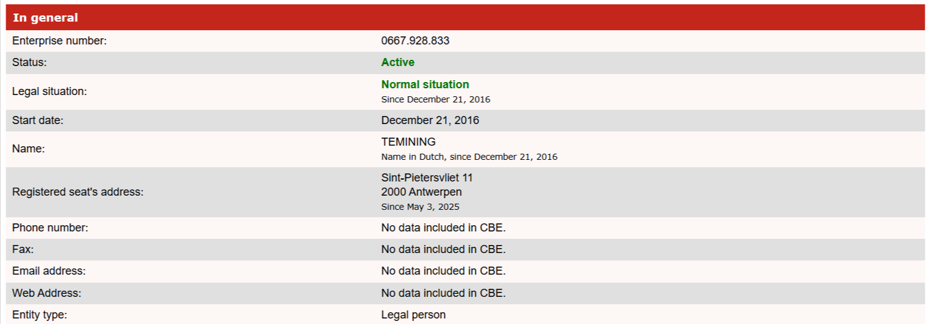934x324 pixels.
Task: Select the enterprise number 0667.928.833
Action: coord(415,41)
